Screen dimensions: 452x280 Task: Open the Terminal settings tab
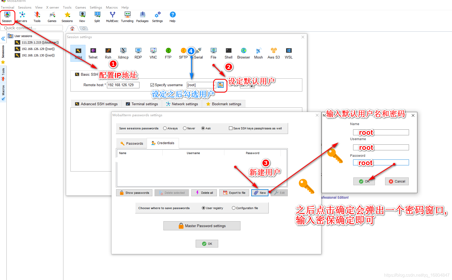coord(142,104)
